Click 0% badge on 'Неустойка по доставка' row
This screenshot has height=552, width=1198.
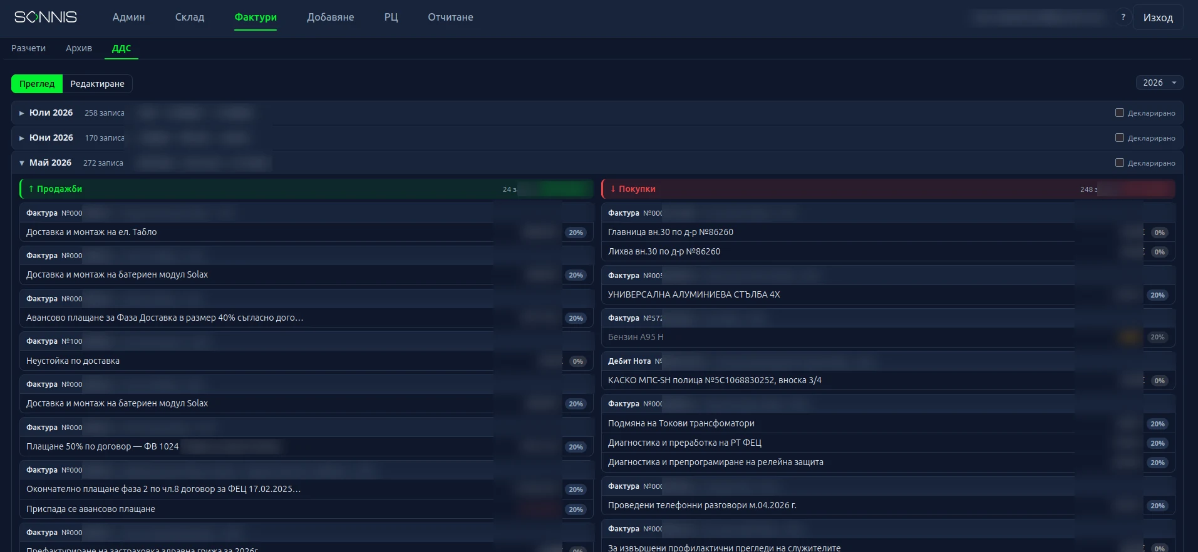point(578,361)
